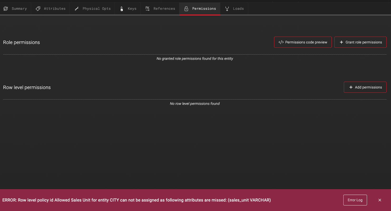Click the branch icon on the Loads tab
The height and width of the screenshot is (211, 391).
pyautogui.click(x=227, y=8)
